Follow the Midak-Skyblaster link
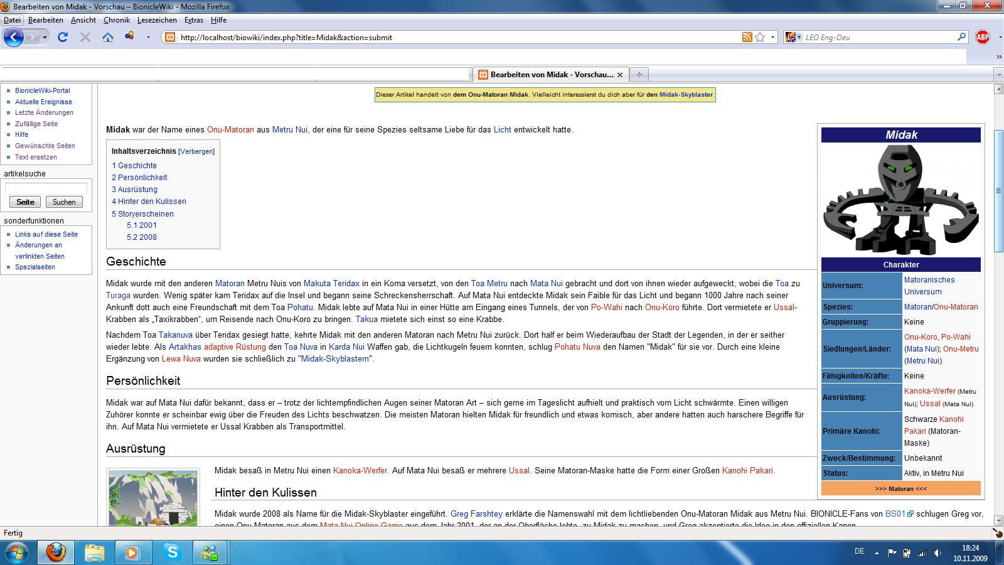Screen dimensions: 1004x565 click(x=683, y=95)
